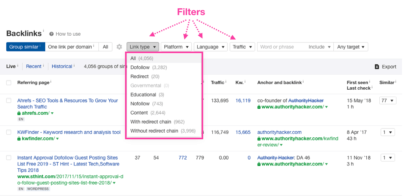
Task: Switch to the Live tab
Action: (x=11, y=66)
